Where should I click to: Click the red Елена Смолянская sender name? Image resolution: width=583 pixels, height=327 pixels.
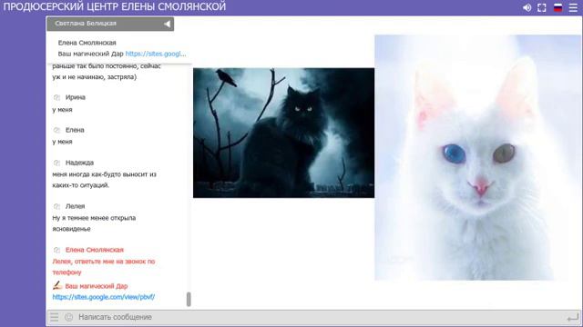point(95,250)
